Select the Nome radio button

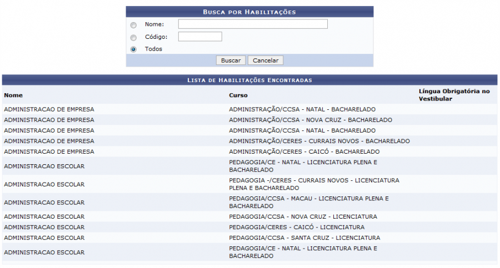pos(133,25)
